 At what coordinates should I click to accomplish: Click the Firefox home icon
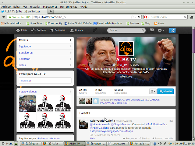tap(192, 17)
